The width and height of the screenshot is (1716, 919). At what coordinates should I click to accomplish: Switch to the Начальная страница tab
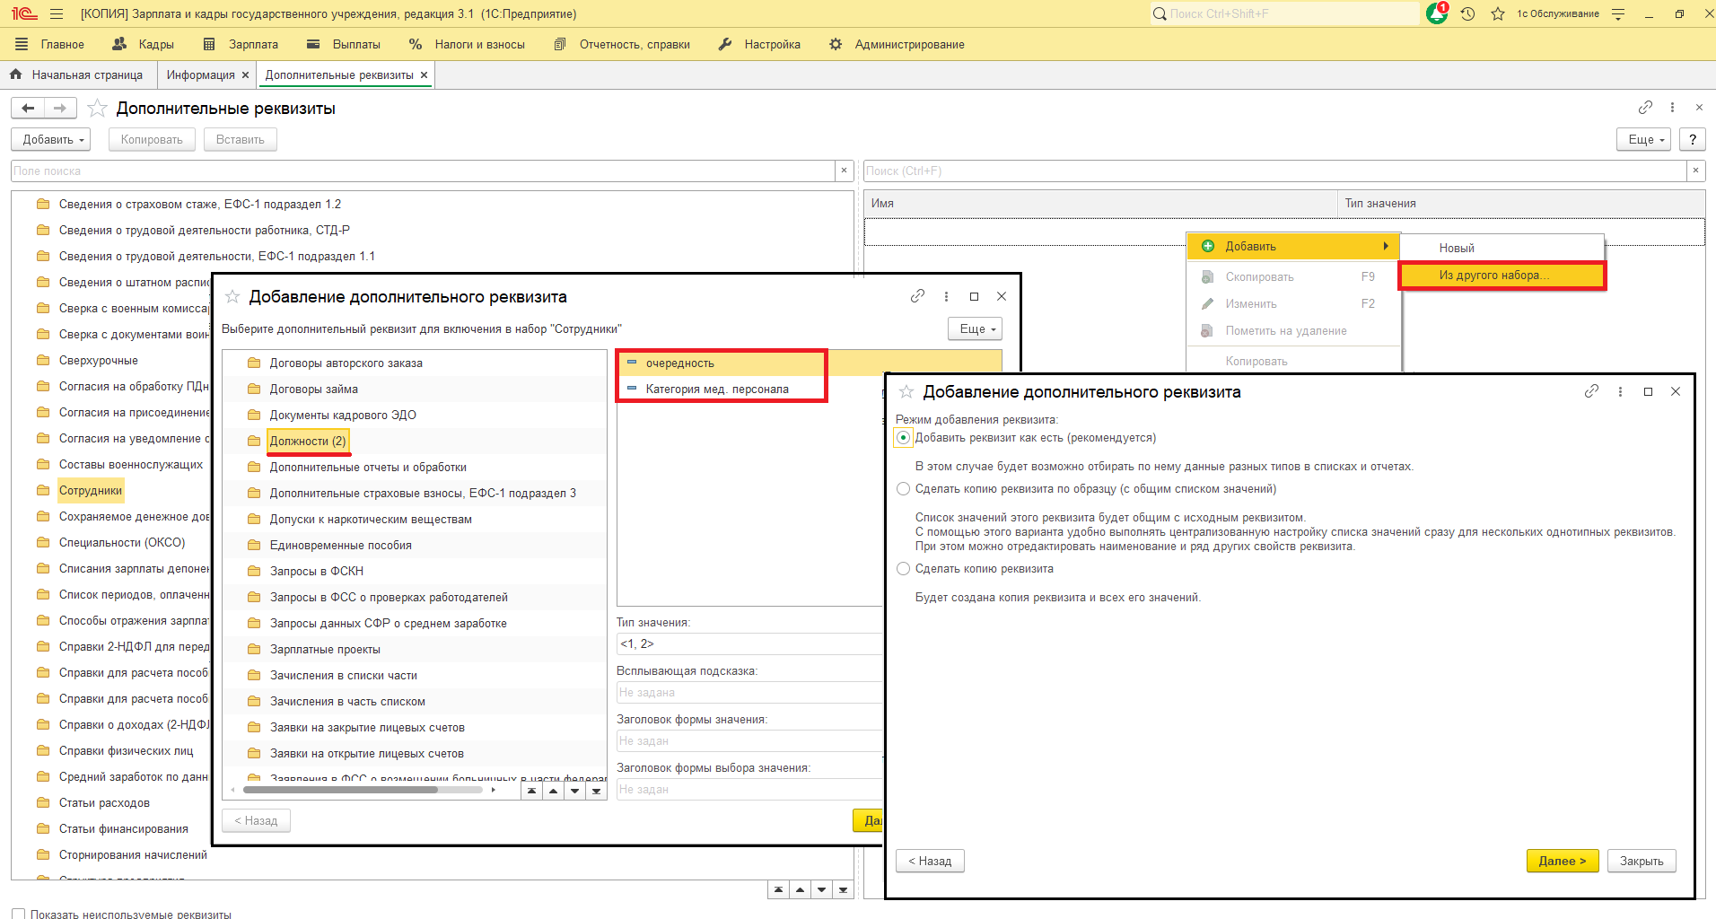tap(78, 75)
